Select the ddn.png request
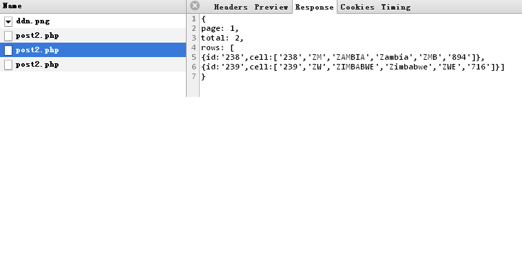522x264 pixels. (93, 21)
